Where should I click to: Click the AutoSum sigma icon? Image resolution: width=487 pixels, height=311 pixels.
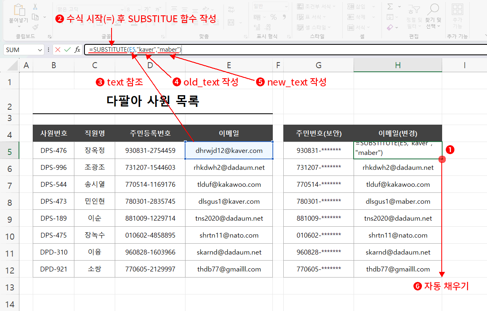tap(390, 7)
